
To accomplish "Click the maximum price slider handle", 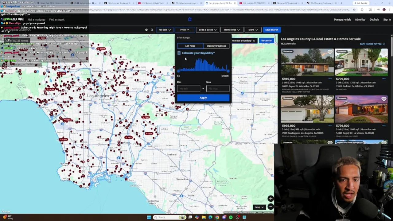I will [228, 71].
